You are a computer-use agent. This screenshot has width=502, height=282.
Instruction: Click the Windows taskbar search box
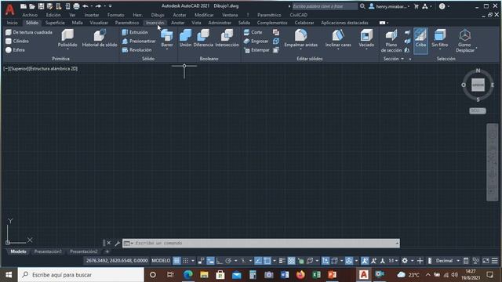[82, 275]
